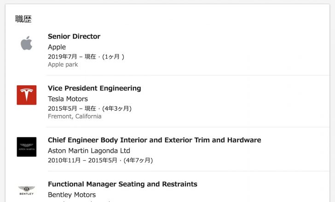Click the Bentley winged logo
Viewport: 335px width, 202px height.
pyautogui.click(x=26, y=190)
